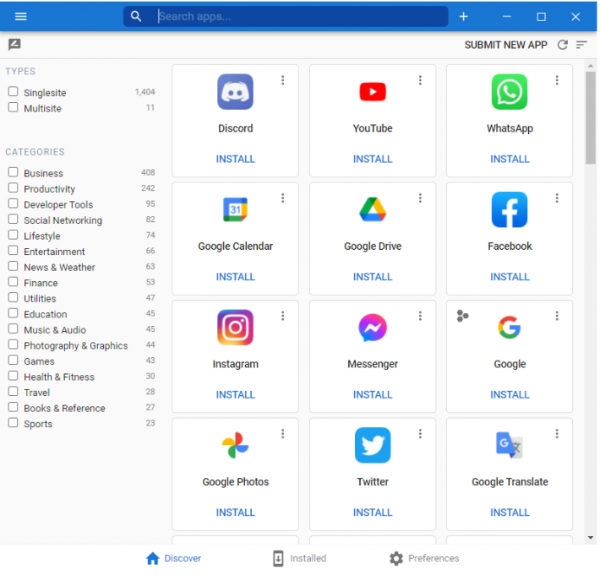Select the Developer Tools checkbox
Image resolution: width=600 pixels, height=575 pixels.
pyautogui.click(x=13, y=203)
